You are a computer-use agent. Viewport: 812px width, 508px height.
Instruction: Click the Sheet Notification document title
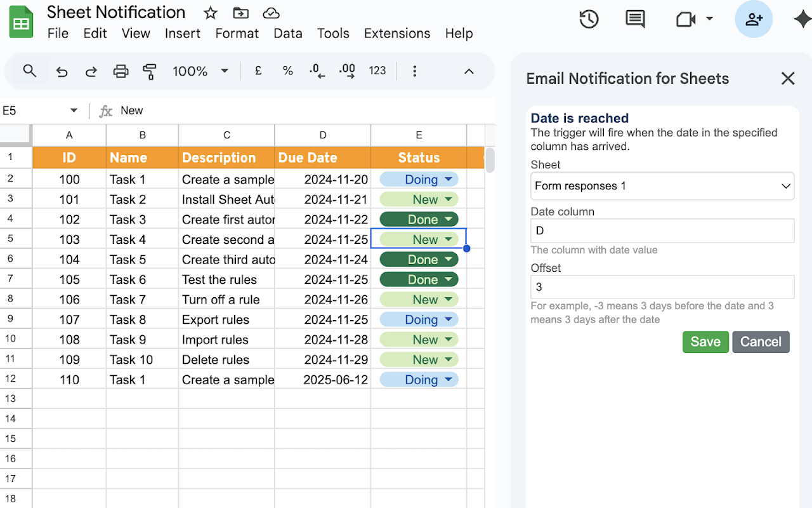[x=116, y=12]
